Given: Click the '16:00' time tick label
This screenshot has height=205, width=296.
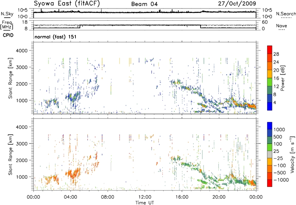Looking at the screenshot, I should 182,197.
